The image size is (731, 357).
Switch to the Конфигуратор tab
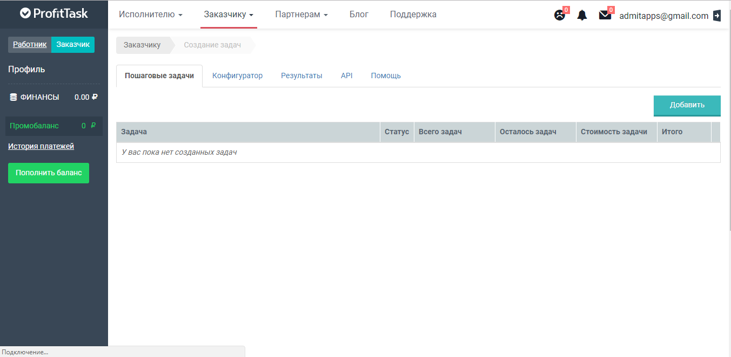(x=238, y=75)
